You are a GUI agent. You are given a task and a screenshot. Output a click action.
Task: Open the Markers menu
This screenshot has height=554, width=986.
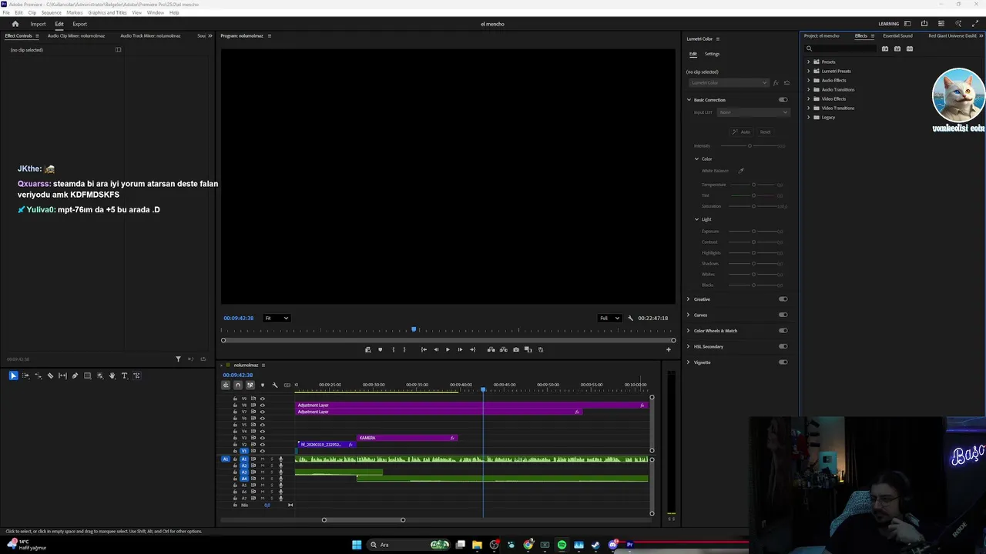[x=75, y=12]
